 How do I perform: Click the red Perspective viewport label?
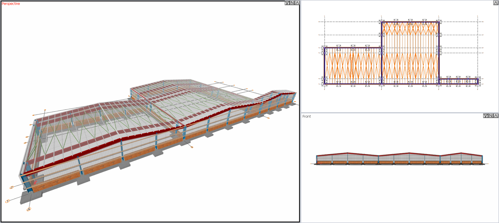click(x=11, y=4)
